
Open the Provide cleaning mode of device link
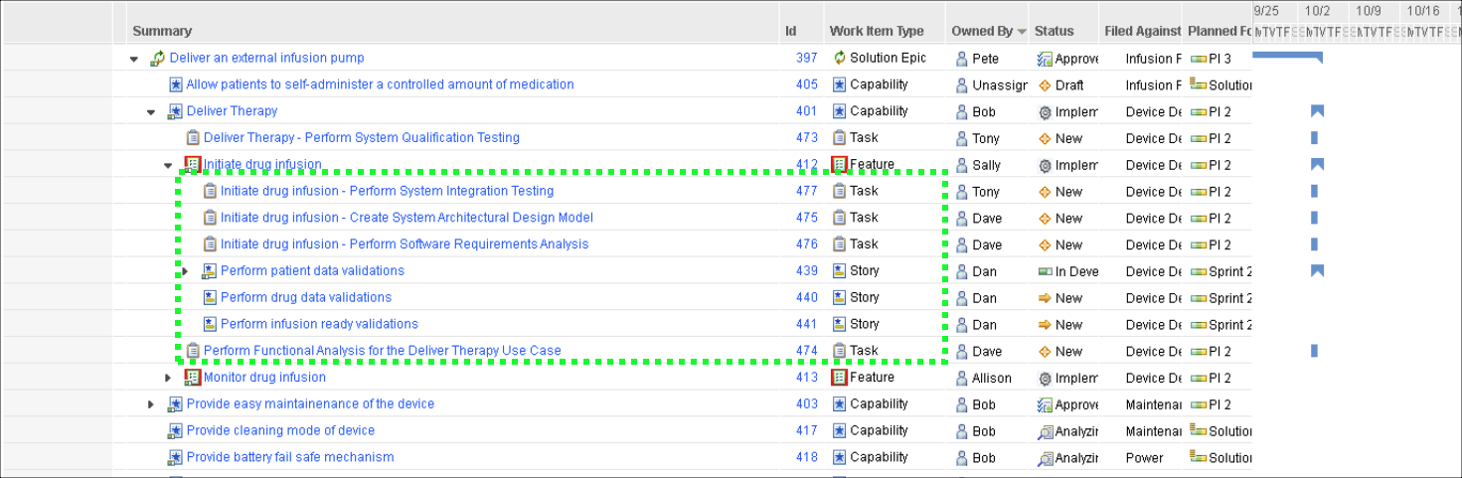(x=280, y=430)
